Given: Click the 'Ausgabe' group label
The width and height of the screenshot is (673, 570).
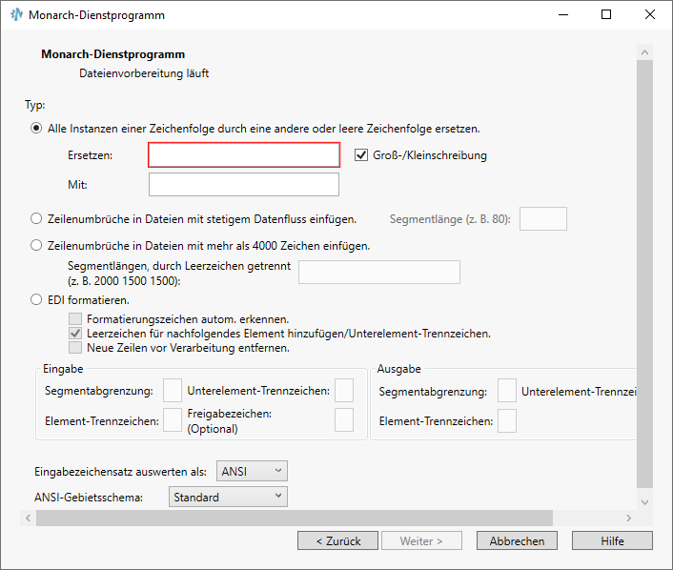Looking at the screenshot, I should point(398,369).
